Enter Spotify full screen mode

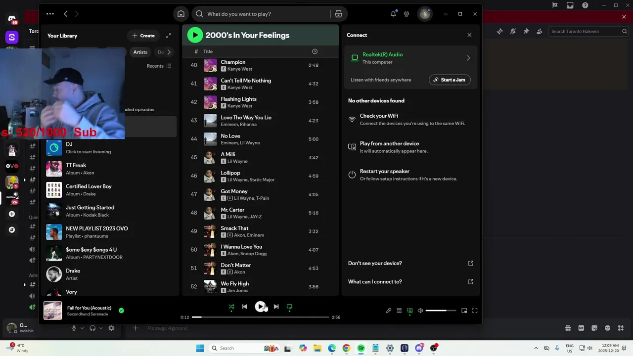[475, 311]
